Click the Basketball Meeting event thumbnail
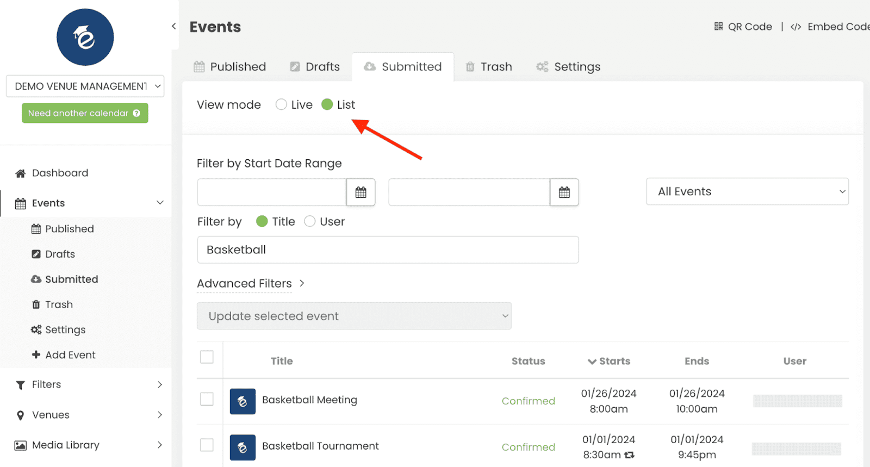Viewport: 870px width, 467px height. click(x=243, y=401)
